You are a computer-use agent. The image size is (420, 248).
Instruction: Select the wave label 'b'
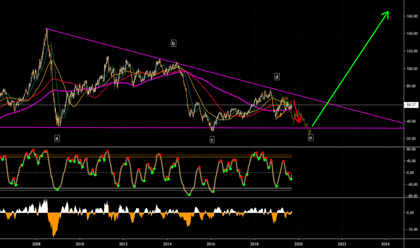tap(173, 43)
